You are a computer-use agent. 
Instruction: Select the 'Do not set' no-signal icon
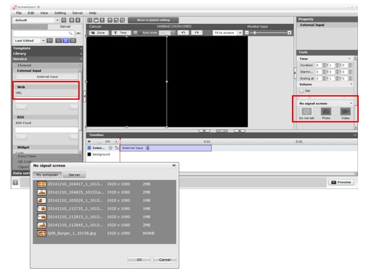pyautogui.click(x=306, y=111)
